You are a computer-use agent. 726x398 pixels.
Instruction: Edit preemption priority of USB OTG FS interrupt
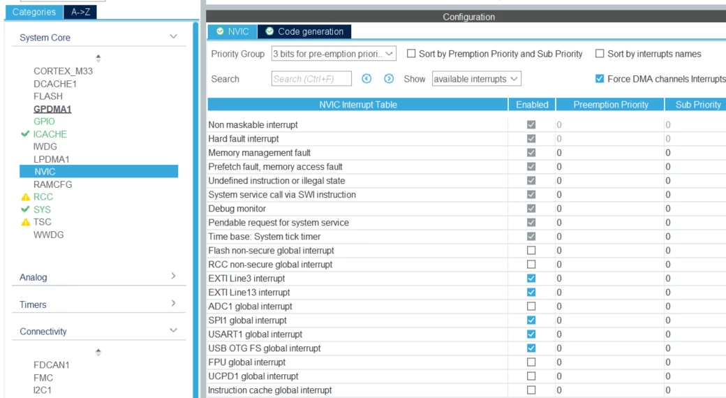[610, 348]
